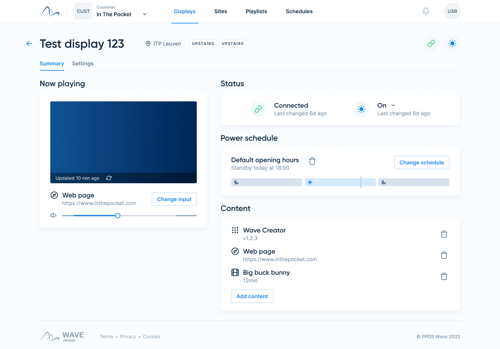Viewport: 500px width, 349px height.
Task: Delete the Big buck bunny content item
Action: click(x=444, y=276)
